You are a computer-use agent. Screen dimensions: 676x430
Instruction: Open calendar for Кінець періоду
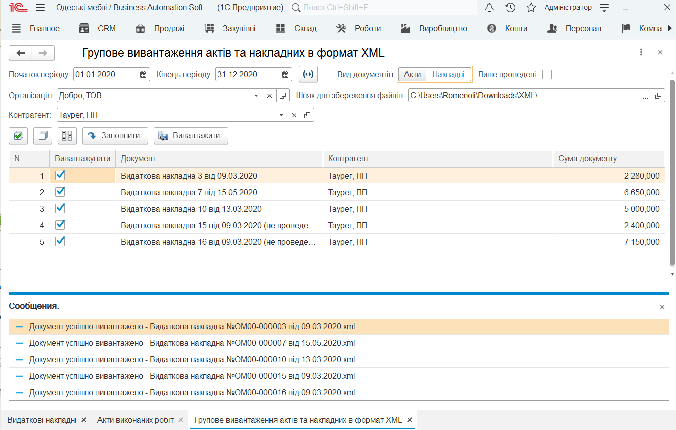(x=285, y=75)
